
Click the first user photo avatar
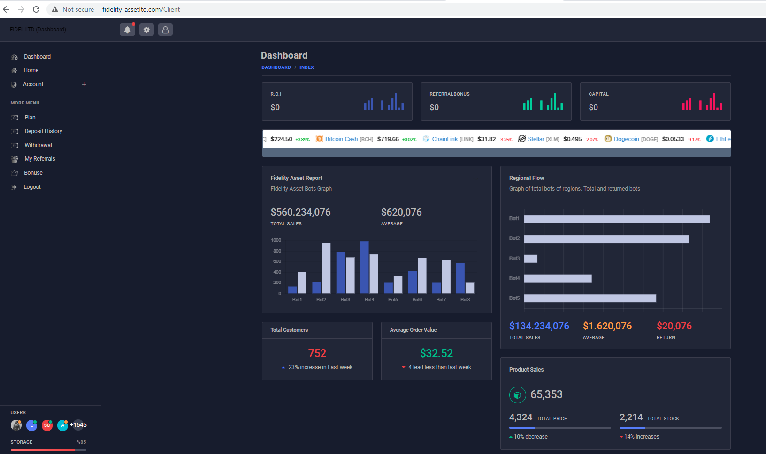pos(16,425)
